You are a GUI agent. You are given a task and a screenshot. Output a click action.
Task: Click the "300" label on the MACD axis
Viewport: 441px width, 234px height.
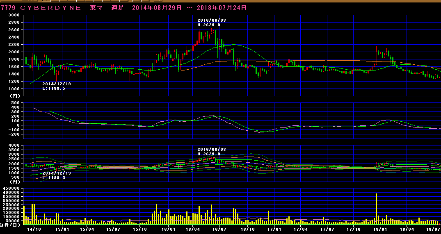[16, 111]
